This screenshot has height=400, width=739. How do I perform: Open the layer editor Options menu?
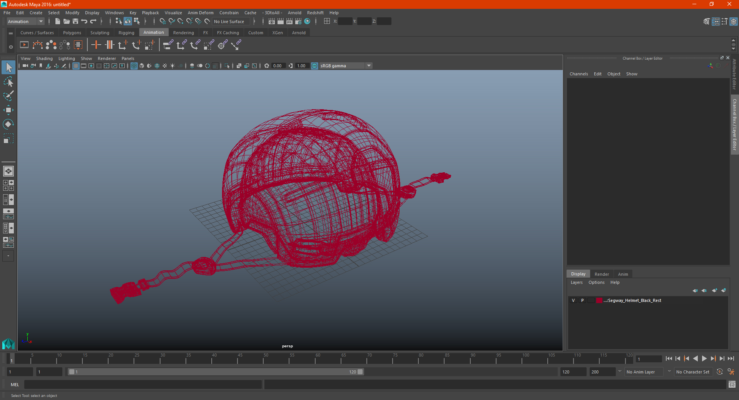596,282
